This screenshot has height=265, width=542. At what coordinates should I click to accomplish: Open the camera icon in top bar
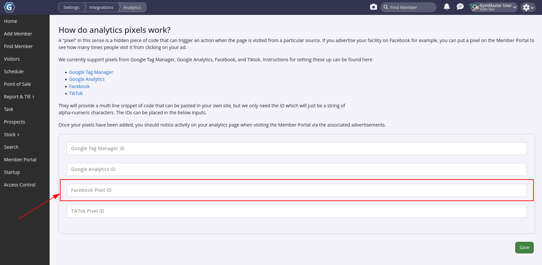[x=373, y=7]
